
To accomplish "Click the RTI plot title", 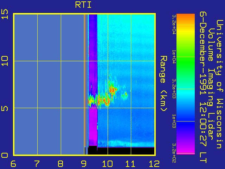I will (83, 5).
